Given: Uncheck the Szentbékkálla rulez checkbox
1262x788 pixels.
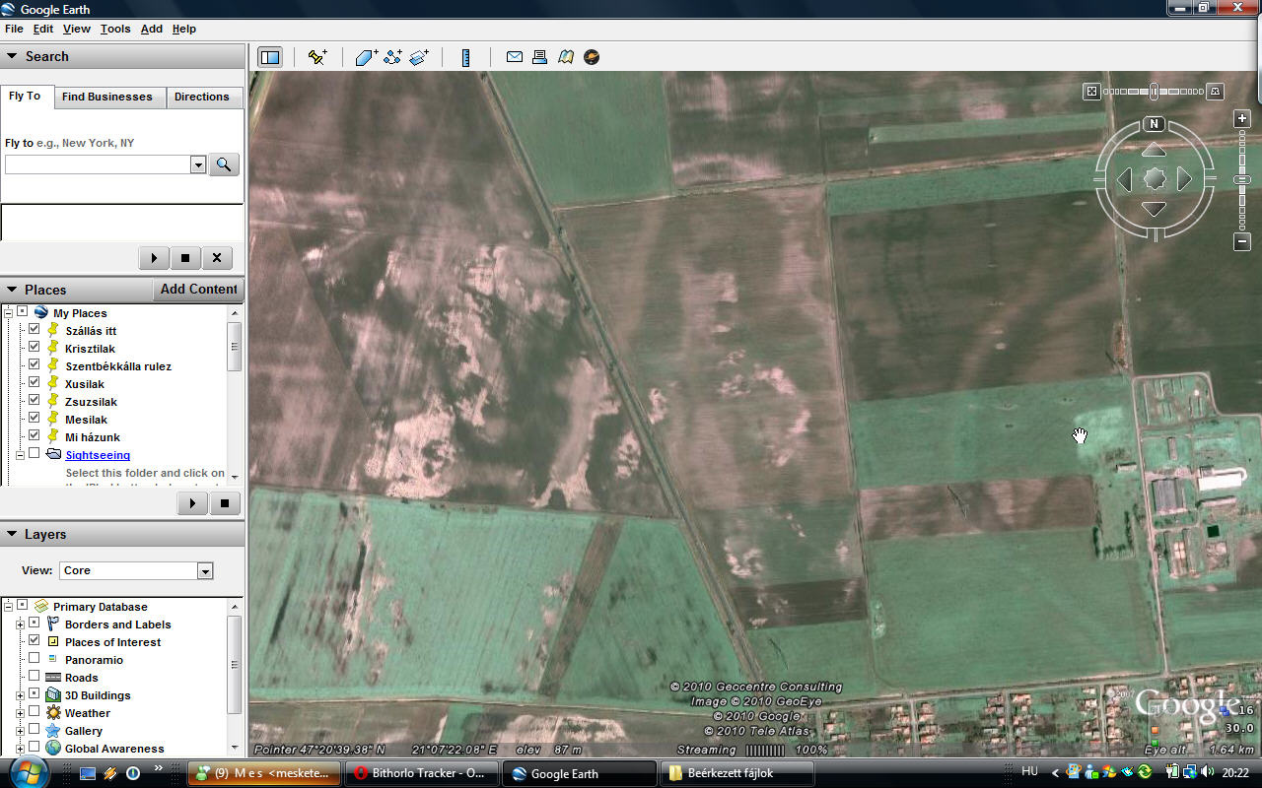Looking at the screenshot, I should pyautogui.click(x=35, y=365).
